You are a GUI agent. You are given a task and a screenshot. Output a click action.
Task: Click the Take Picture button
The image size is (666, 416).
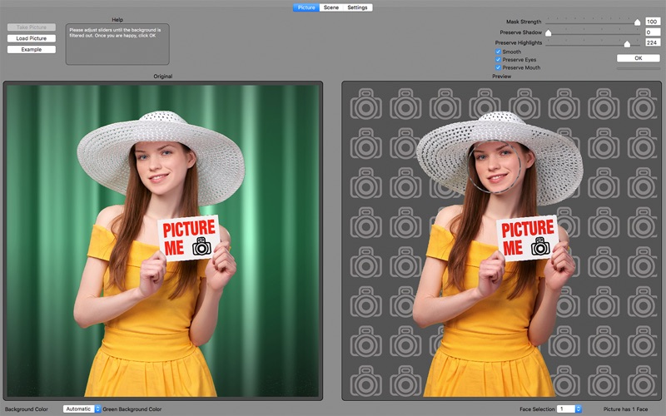point(32,27)
